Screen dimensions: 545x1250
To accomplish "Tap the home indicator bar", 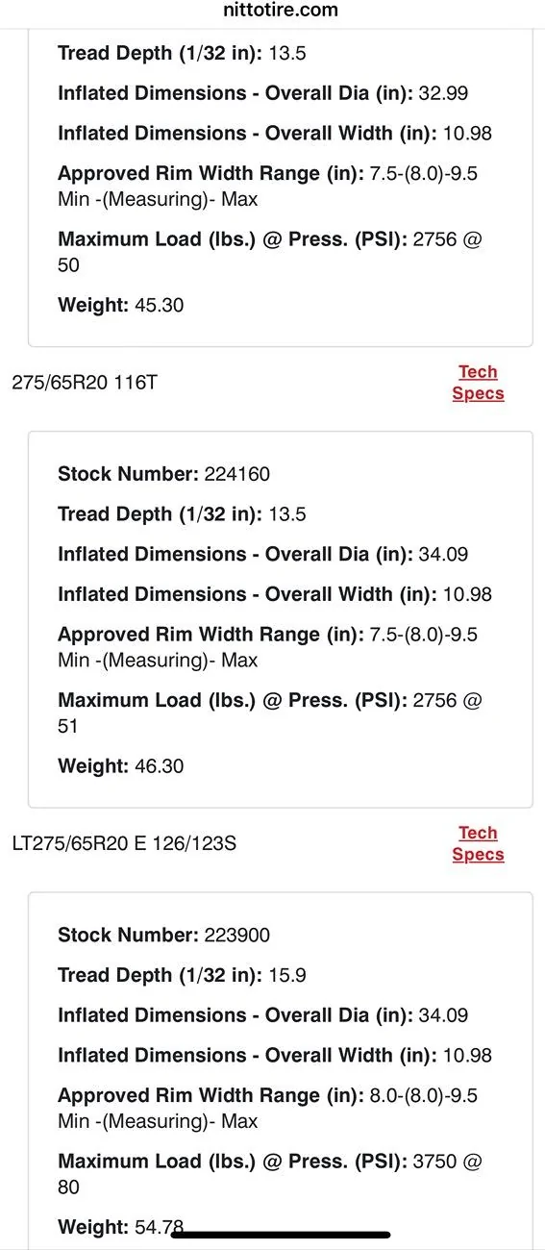I will click(281, 1234).
